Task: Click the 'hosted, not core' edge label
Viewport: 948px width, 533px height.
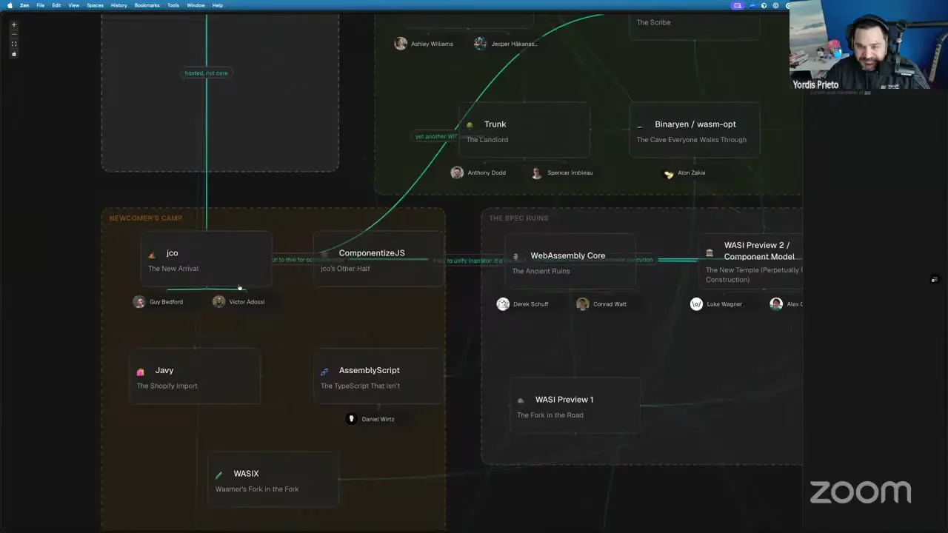Action: 207,73
